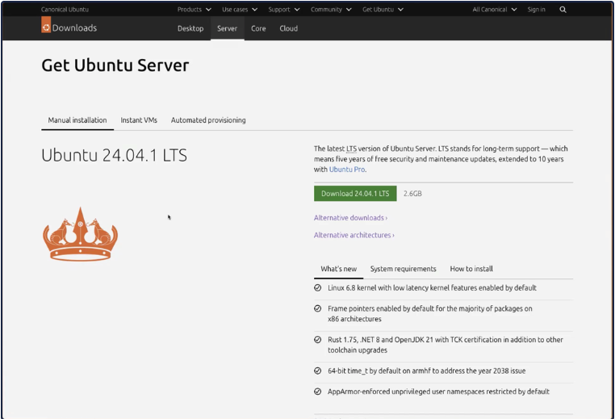Screen dimensions: 615x419
Task: Click the checkmark icon beside Linux 6.8 kernel
Action: (317, 287)
